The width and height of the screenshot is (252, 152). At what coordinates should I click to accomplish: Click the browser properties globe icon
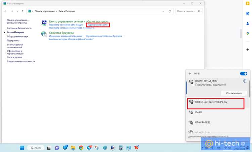click(44, 34)
